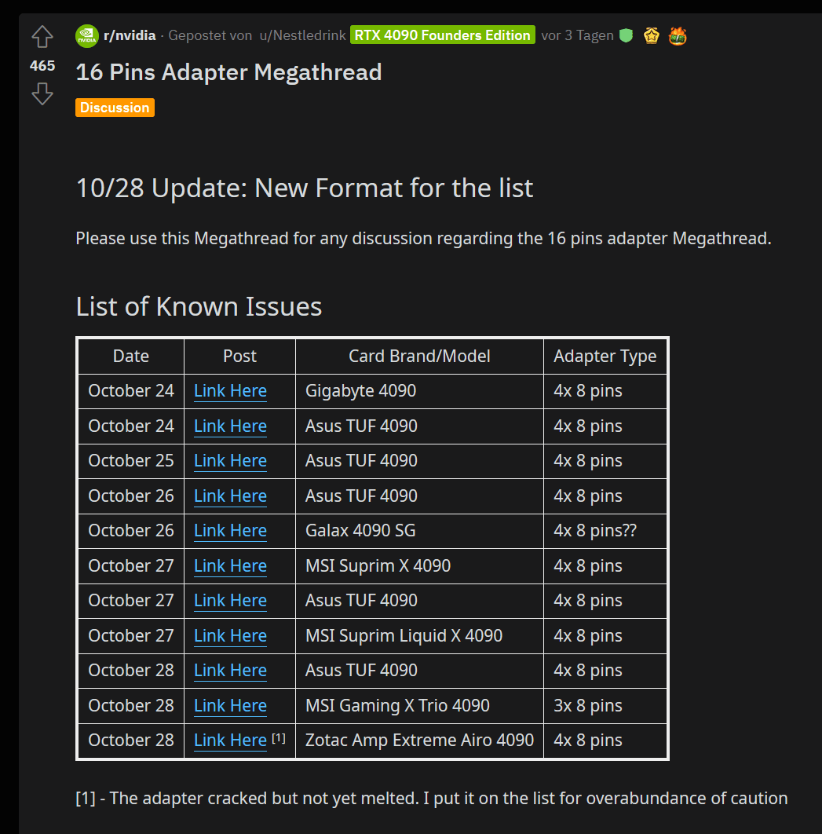The width and height of the screenshot is (822, 834).
Task: Click the 'vor 3 Tagen' timestamp
Action: click(577, 35)
